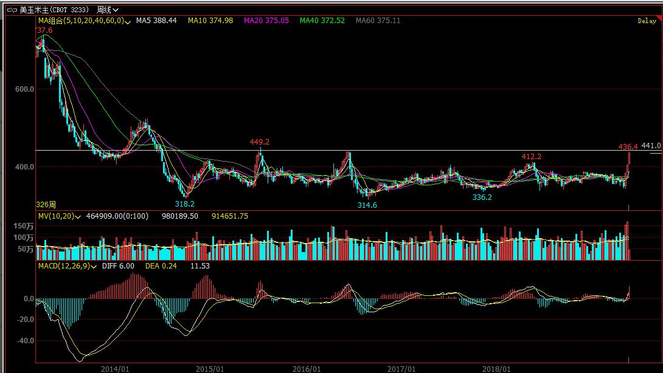Click the 449.2 peak price label

tap(260, 142)
